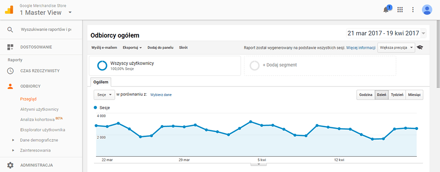This screenshot has width=440, height=172.
Task: Click the Raporty section label
Action: click(x=15, y=60)
